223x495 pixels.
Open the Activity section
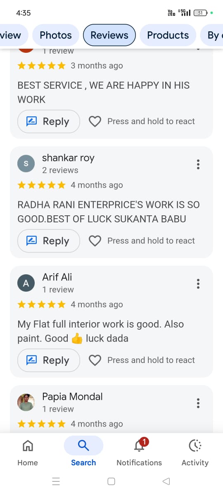[195, 452]
